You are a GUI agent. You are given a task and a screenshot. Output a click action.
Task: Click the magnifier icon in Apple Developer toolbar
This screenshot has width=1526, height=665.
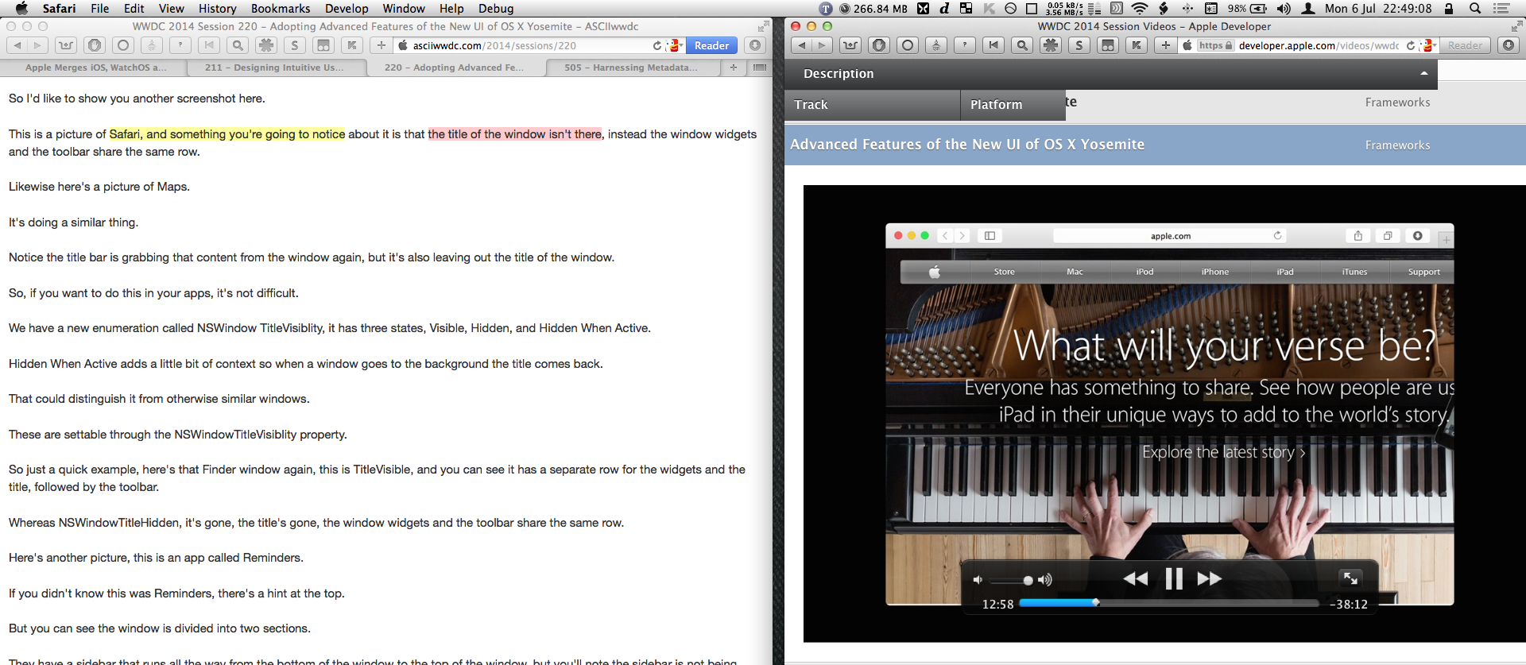click(x=1022, y=45)
